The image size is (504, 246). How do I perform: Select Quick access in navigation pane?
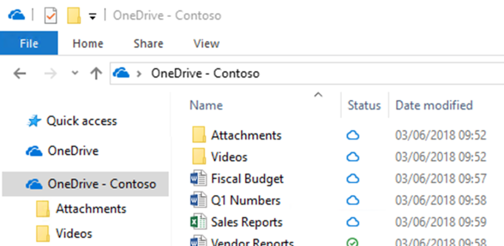click(81, 121)
